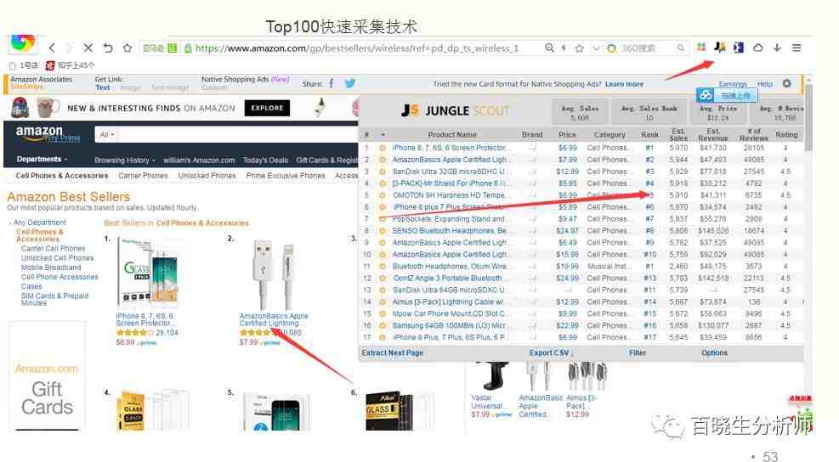The width and height of the screenshot is (839, 462).
Task: Click the orange icon in row 12
Action: tap(382, 278)
